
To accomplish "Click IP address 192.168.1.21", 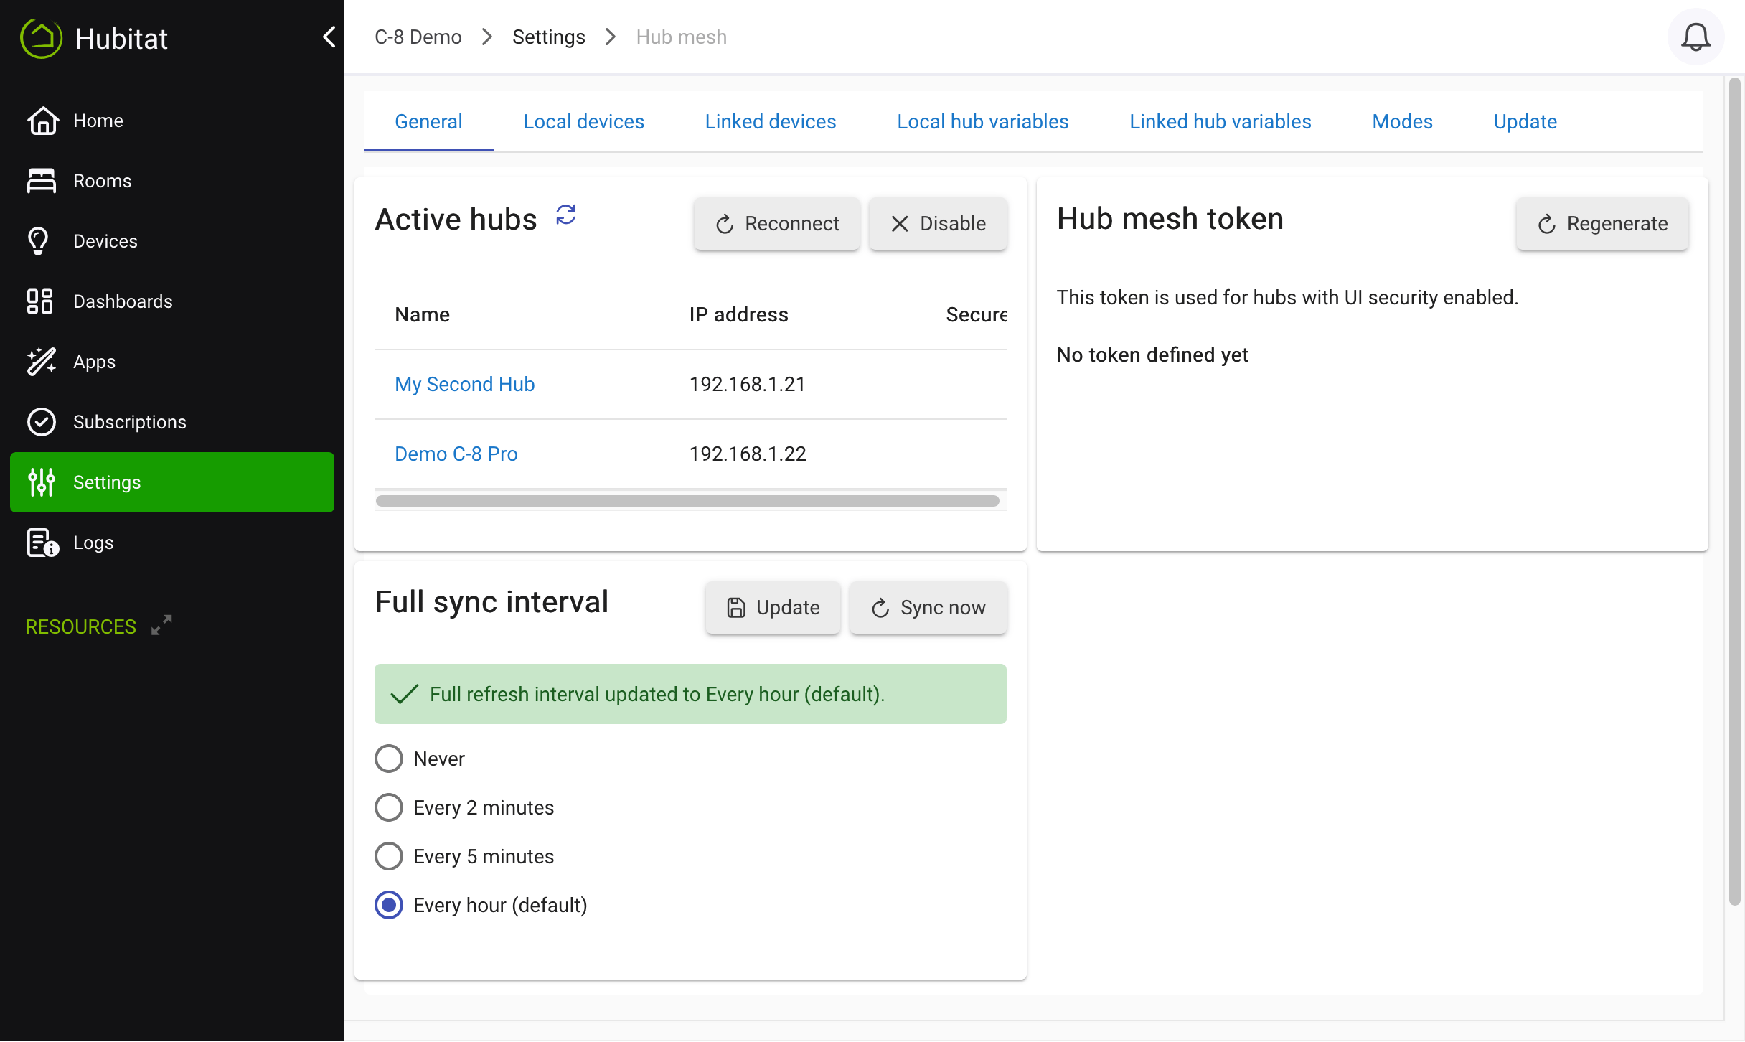I will (x=747, y=384).
